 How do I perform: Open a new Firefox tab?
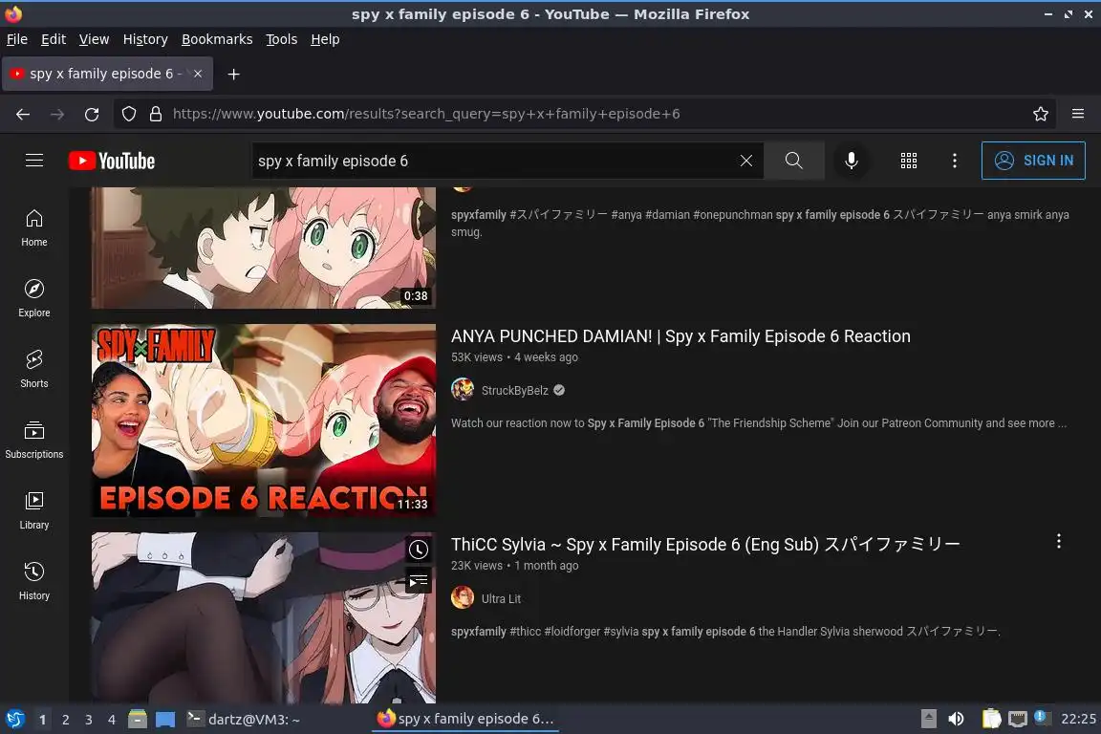234,74
